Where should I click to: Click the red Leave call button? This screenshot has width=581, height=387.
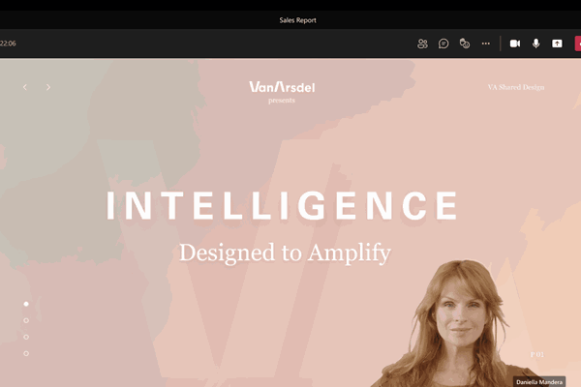[x=578, y=44]
